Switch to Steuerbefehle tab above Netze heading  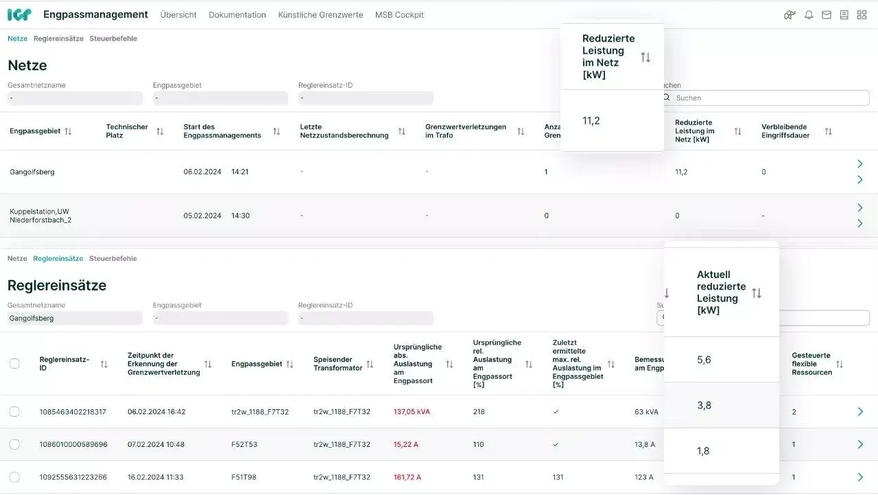113,38
